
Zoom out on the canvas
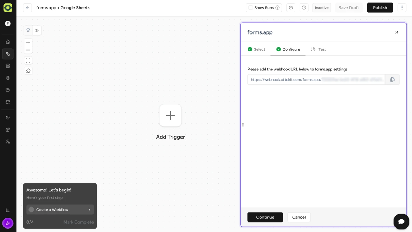pos(28,50)
